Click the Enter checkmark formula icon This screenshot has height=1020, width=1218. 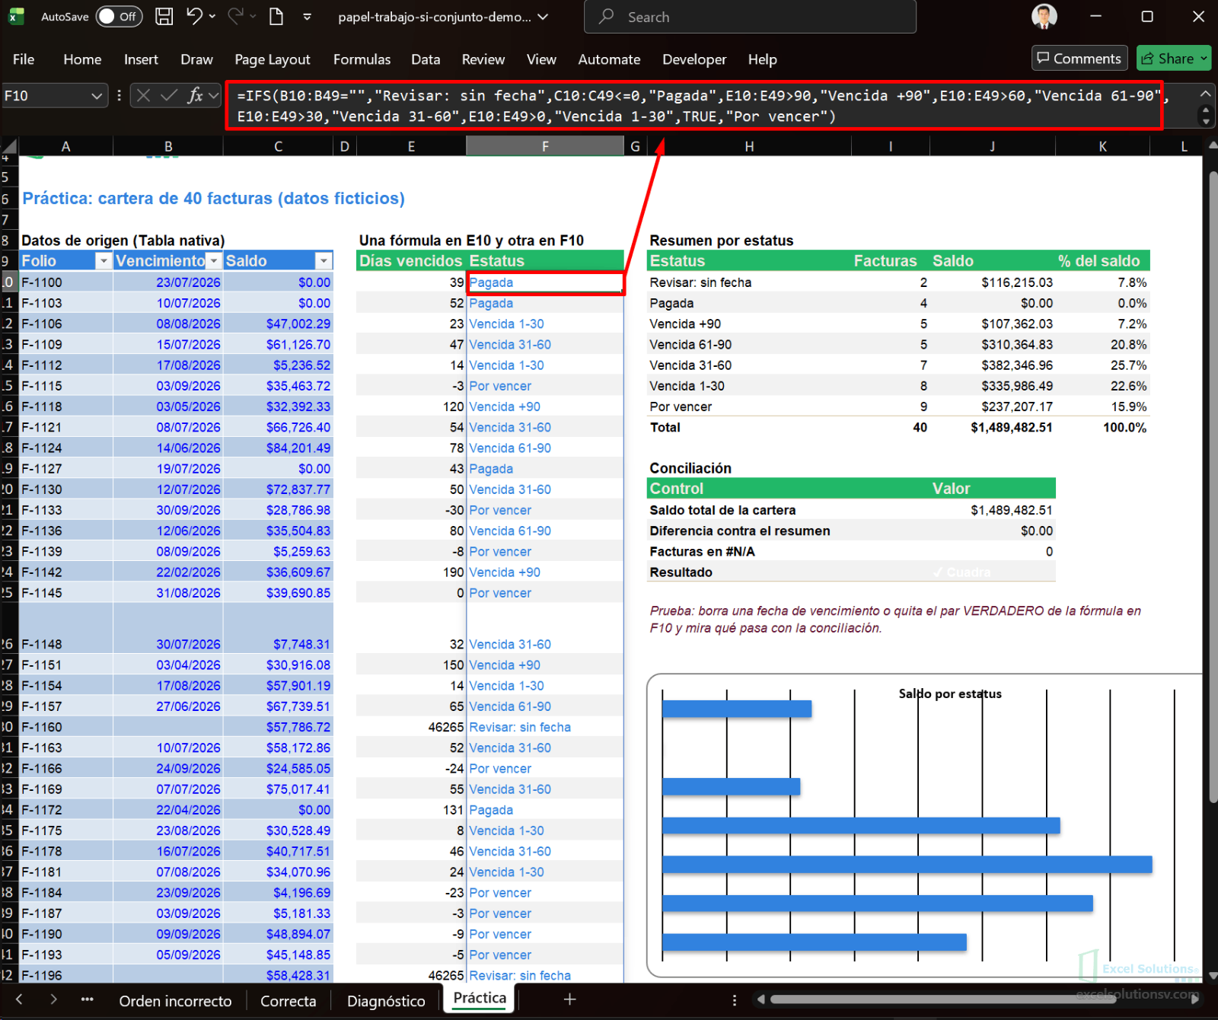click(169, 96)
